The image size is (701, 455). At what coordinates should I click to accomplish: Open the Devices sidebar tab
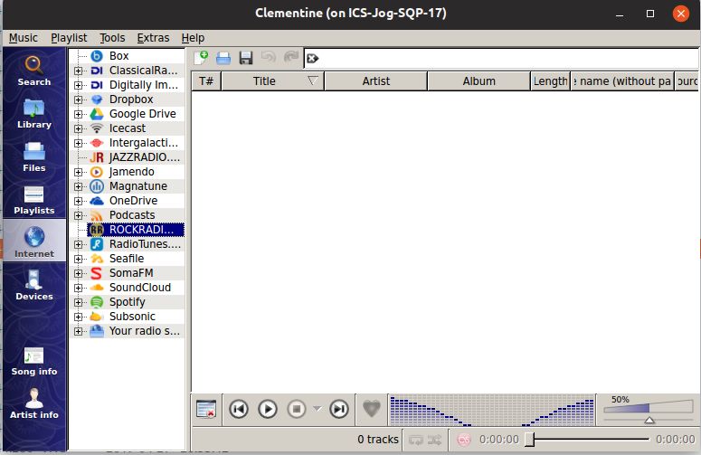pyautogui.click(x=34, y=285)
